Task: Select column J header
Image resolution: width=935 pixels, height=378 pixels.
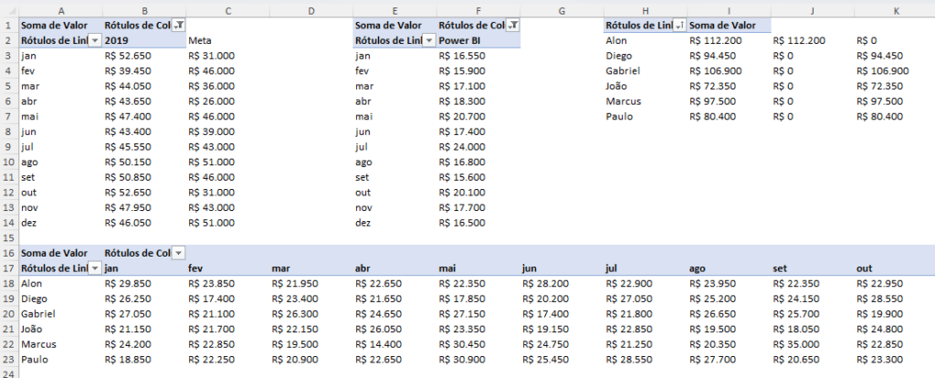Action: 812,11
